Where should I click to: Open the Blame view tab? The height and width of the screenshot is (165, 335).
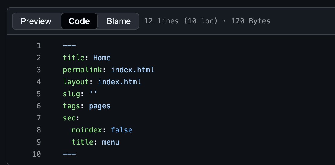pos(119,21)
